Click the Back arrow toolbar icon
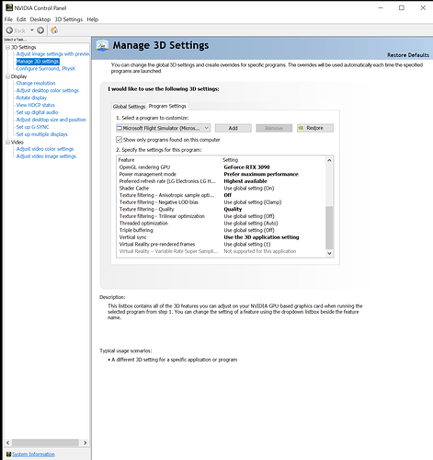This screenshot has width=433, height=460. click(x=9, y=30)
